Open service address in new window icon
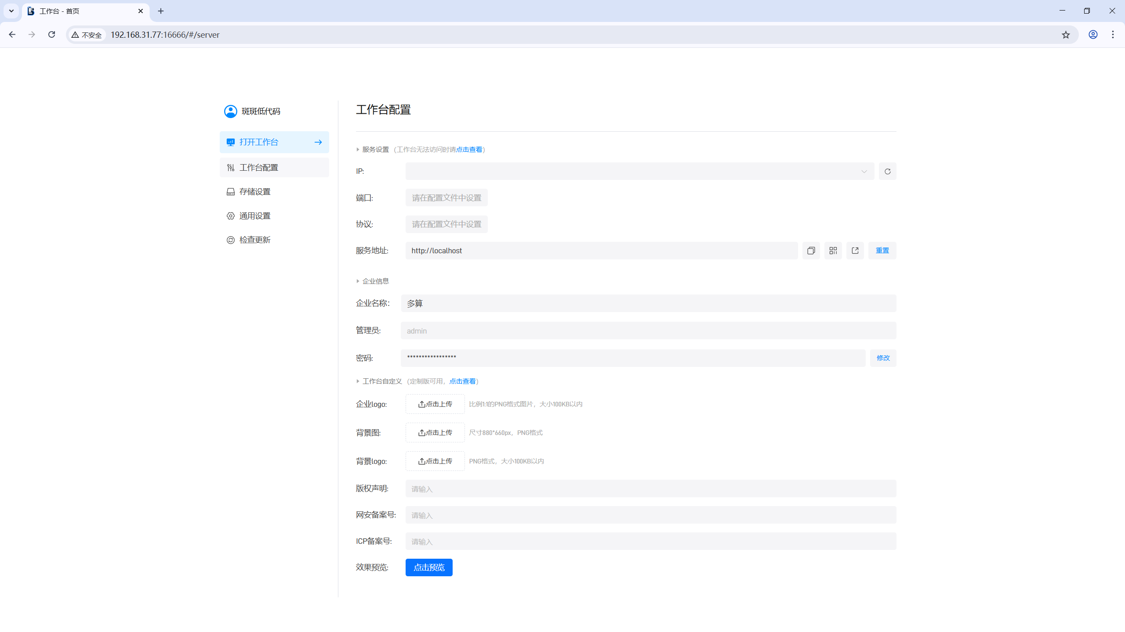Screen dimensions: 1125x632 [x=855, y=251]
